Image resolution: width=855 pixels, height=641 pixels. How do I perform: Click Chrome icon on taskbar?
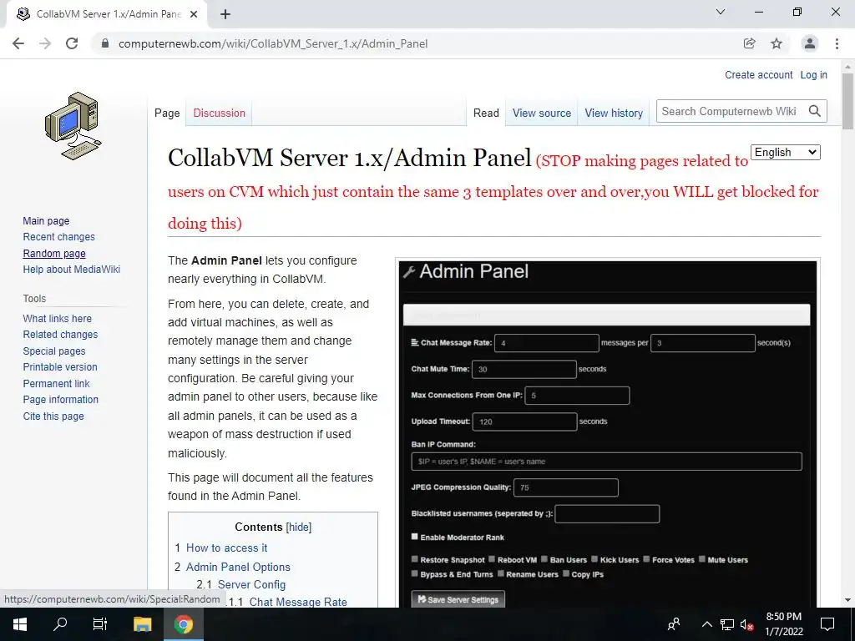(184, 624)
